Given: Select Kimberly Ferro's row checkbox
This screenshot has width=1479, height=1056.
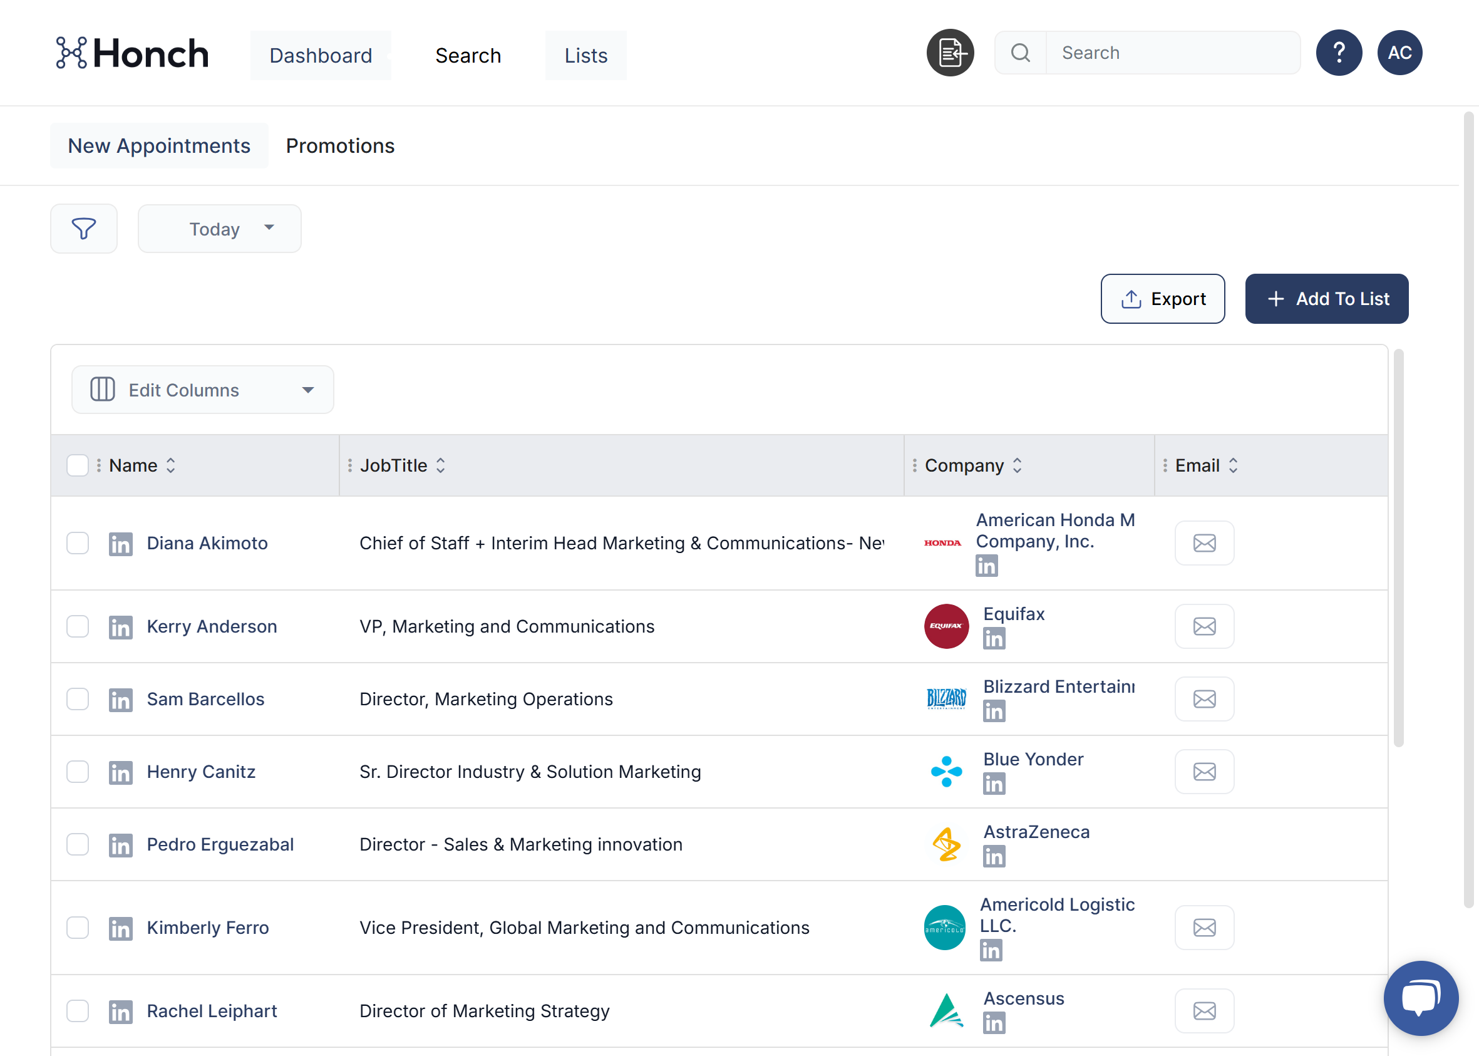Looking at the screenshot, I should pyautogui.click(x=78, y=928).
